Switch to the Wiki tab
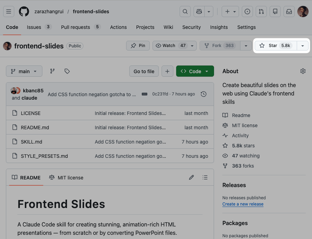The image size is (312, 239). [169, 27]
